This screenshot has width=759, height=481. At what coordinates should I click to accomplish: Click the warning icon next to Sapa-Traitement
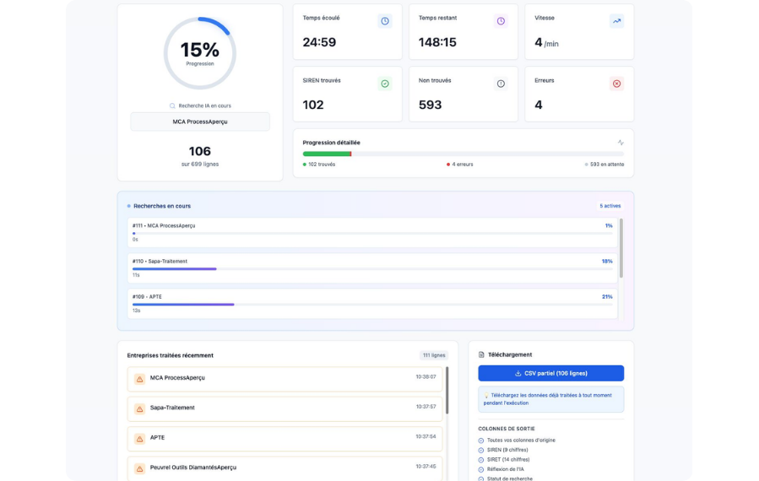pyautogui.click(x=140, y=409)
